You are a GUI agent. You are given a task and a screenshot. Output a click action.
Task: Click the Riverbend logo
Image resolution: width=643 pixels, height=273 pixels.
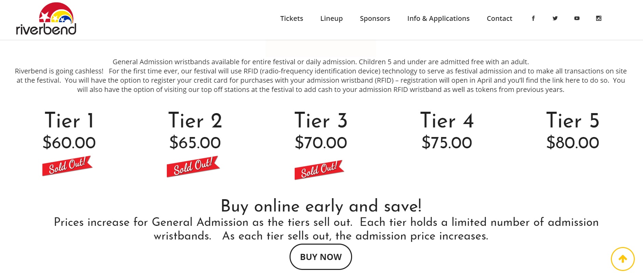pyautogui.click(x=46, y=19)
